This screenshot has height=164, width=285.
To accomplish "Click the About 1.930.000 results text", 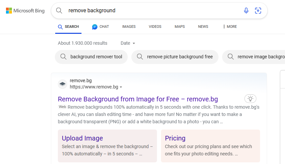I will (x=82, y=43).
